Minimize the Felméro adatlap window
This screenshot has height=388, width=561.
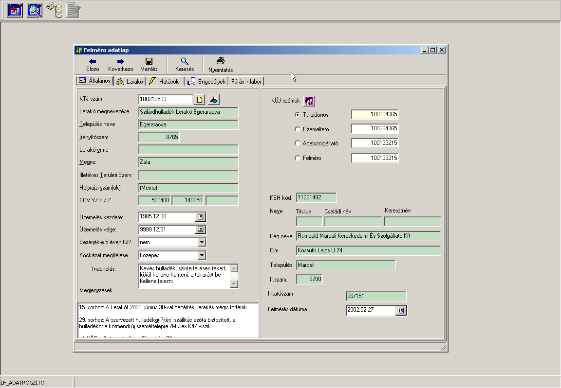425,50
